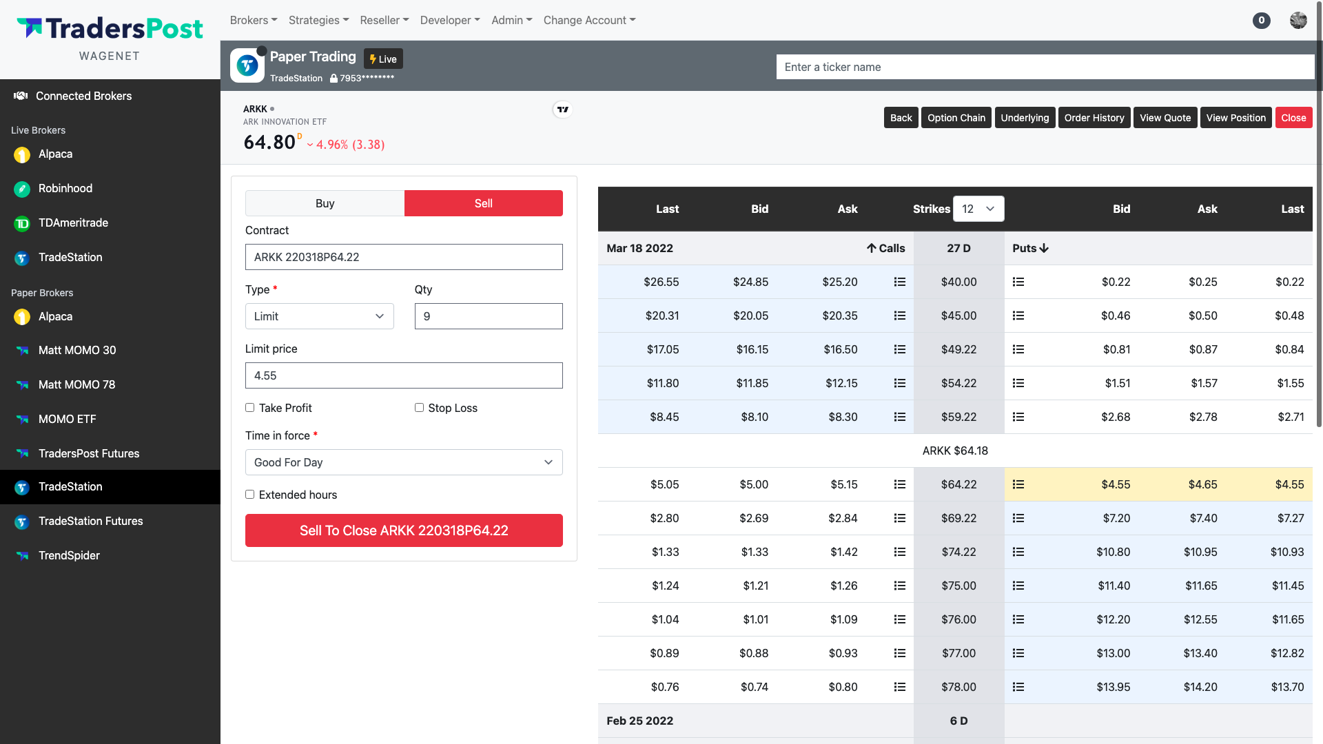Click the $4.65 put ask price
This screenshot has width=1323, height=744.
point(1203,484)
